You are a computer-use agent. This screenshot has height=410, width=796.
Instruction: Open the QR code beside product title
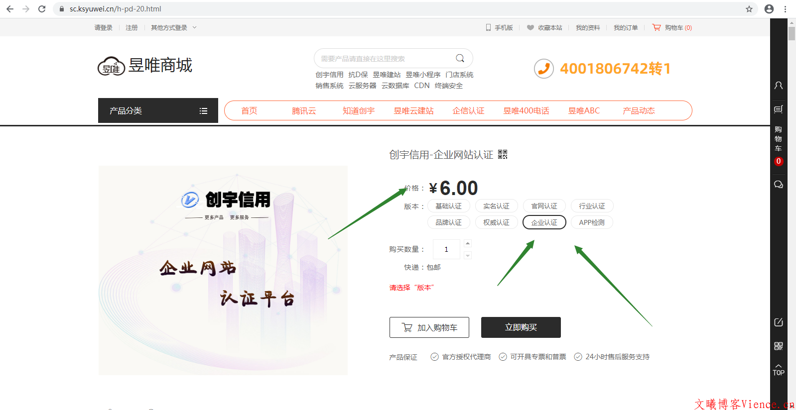coord(503,154)
